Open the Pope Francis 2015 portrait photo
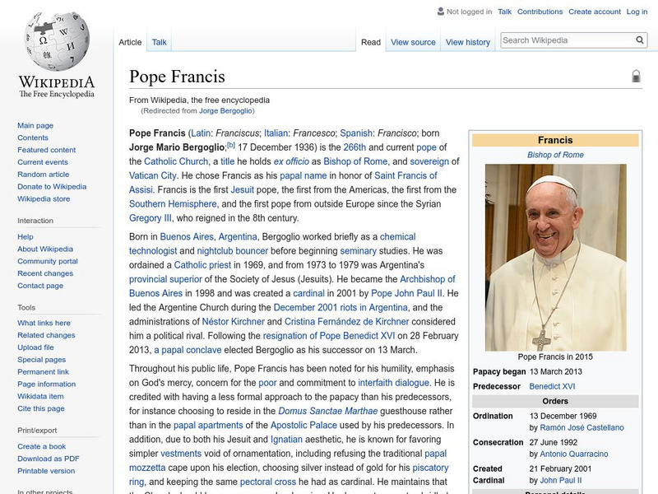The image size is (658, 494). 555,257
